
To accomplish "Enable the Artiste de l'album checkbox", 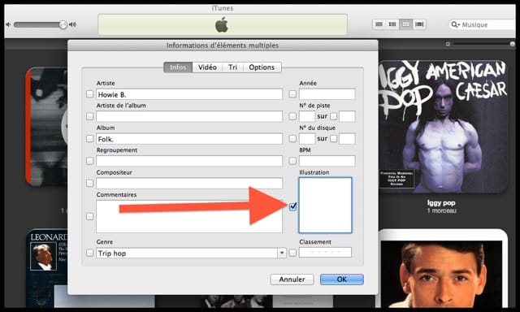I will (89, 116).
